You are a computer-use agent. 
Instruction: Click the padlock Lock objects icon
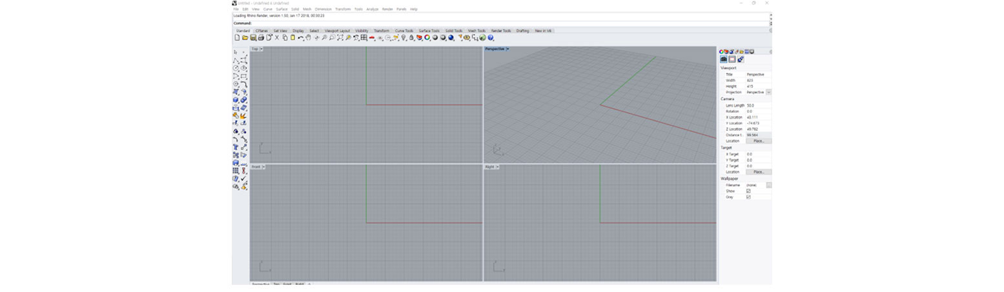coord(411,38)
